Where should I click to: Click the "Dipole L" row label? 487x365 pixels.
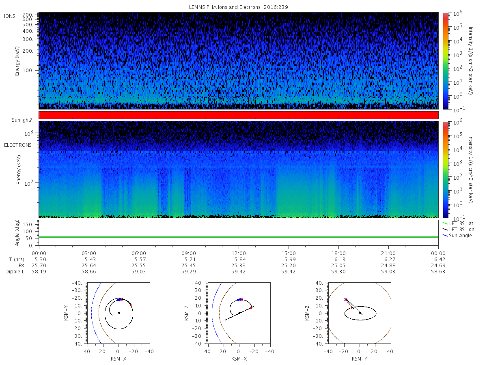tap(15, 272)
